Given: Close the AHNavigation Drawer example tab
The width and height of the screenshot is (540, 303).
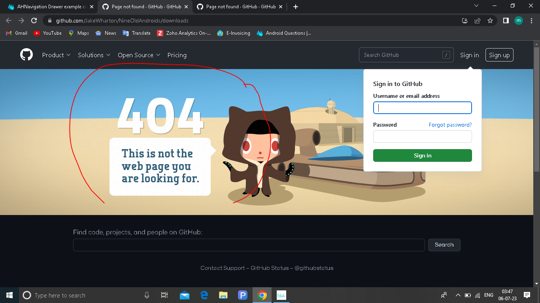Looking at the screenshot, I should click(x=92, y=7).
